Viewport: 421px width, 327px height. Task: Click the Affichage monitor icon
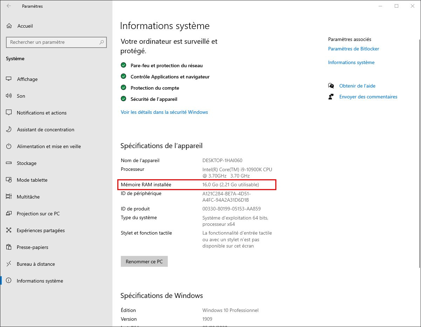click(x=9, y=79)
